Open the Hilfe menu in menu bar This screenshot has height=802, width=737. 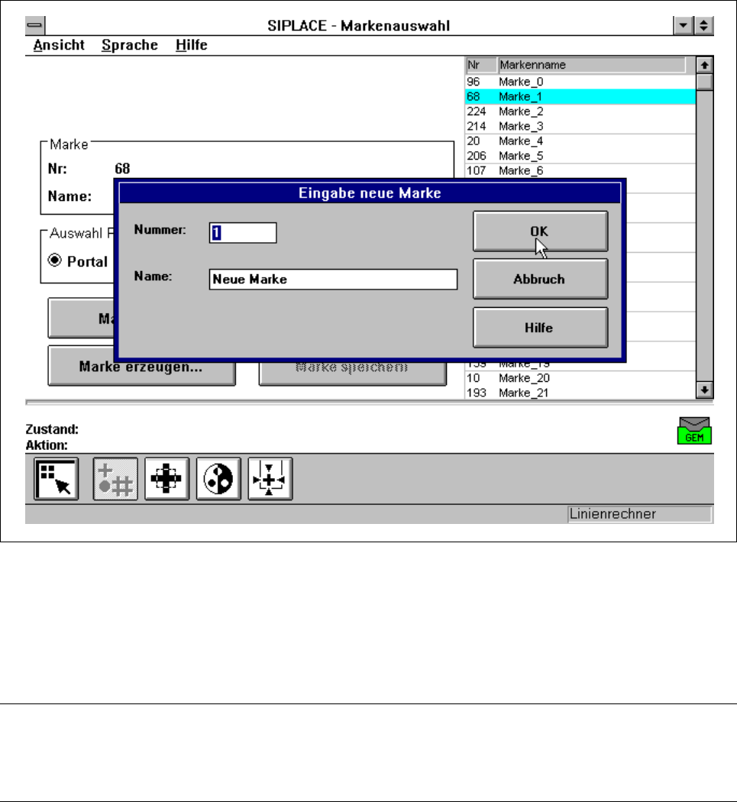191,45
